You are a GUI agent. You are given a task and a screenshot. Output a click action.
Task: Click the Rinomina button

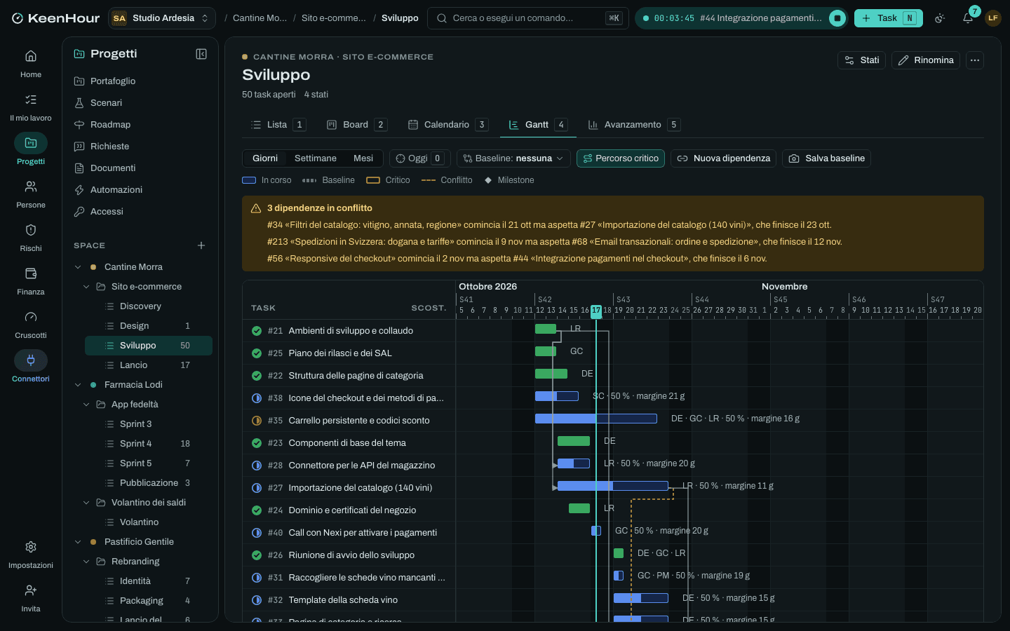(x=926, y=60)
